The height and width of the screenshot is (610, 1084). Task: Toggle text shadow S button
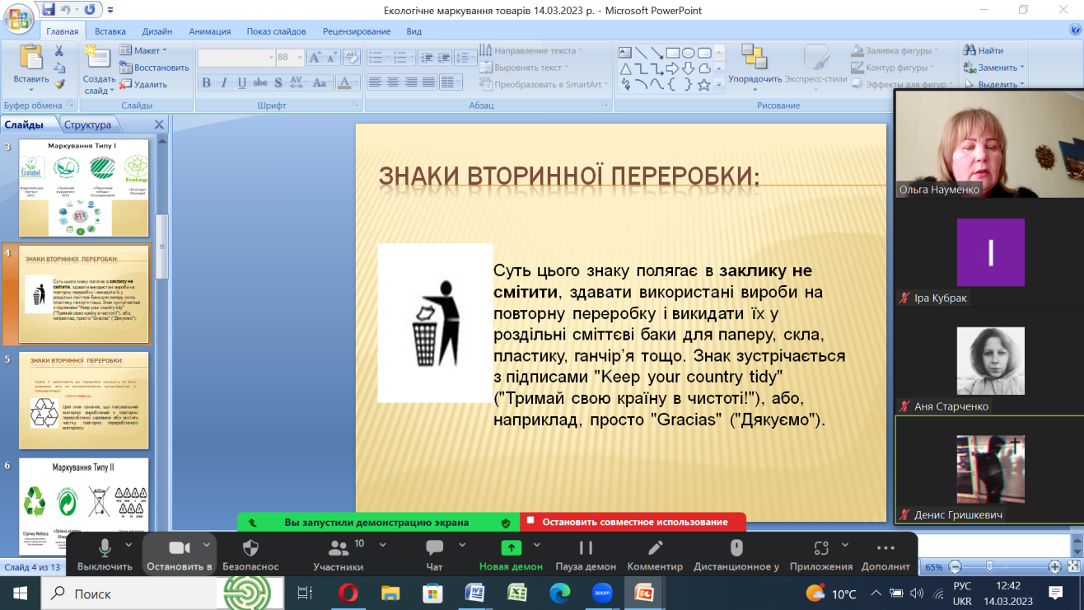tap(278, 82)
